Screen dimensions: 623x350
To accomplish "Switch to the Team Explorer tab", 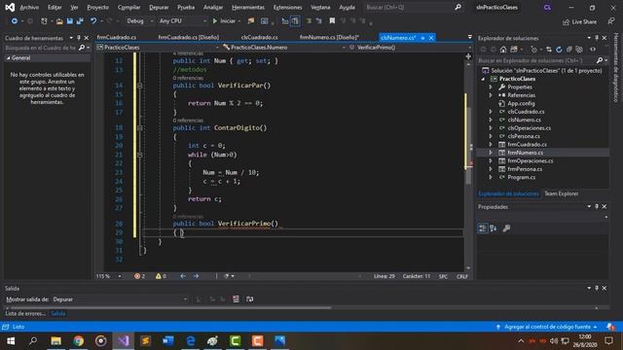I will pyautogui.click(x=561, y=193).
